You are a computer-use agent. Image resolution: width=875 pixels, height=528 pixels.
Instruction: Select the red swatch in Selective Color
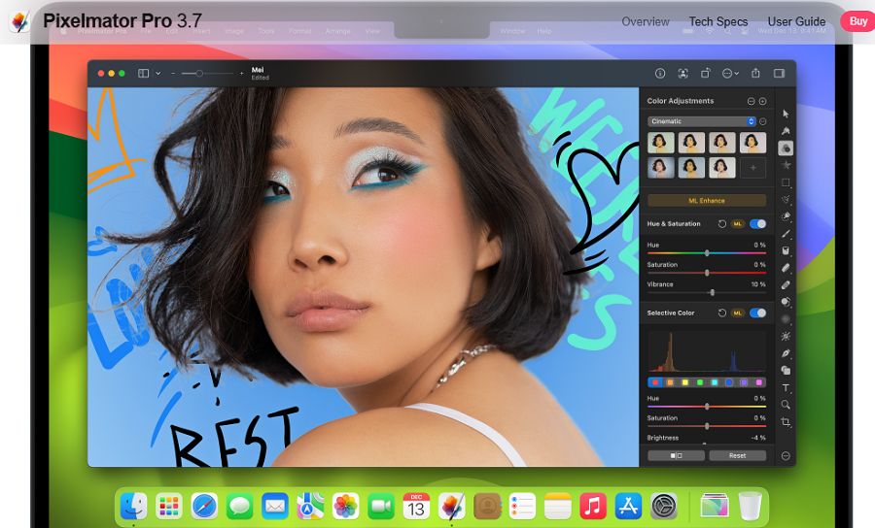click(x=655, y=382)
